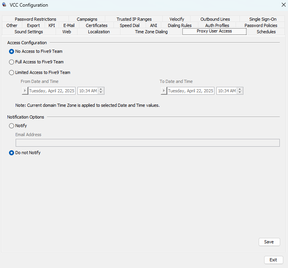Select the Proxy User Access tab

pos(214,31)
